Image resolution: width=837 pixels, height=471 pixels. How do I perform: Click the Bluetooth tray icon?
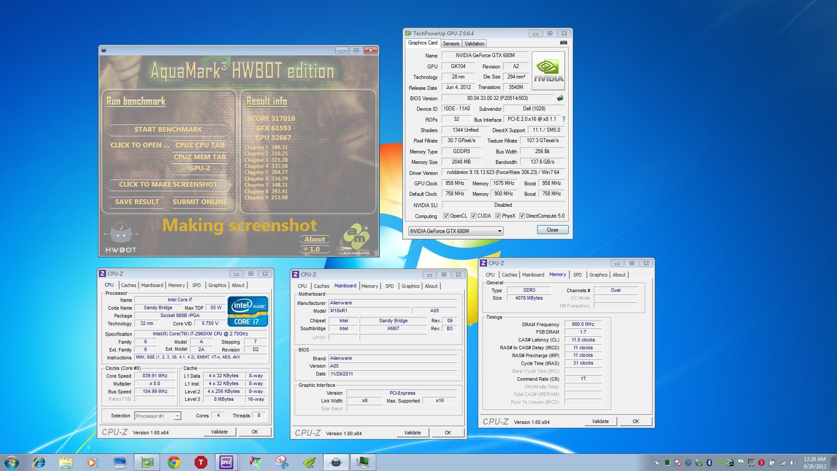[x=709, y=463]
